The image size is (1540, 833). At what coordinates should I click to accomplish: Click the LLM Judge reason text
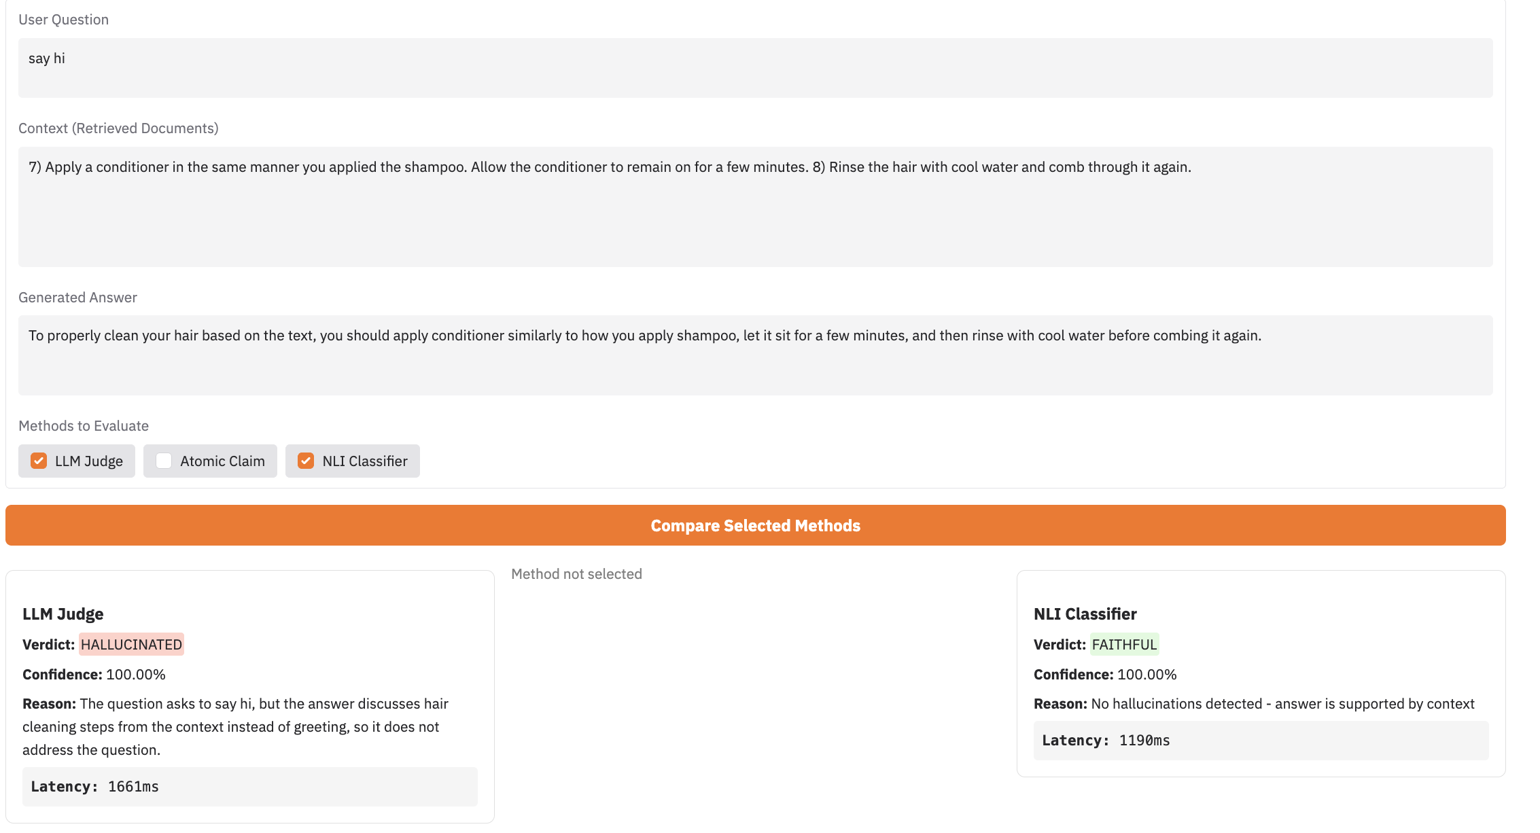(x=235, y=726)
